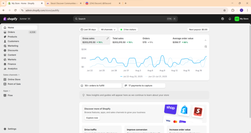This screenshot has height=133, width=251.
Task: Open the Chrome profile avatar
Action: (241, 10)
